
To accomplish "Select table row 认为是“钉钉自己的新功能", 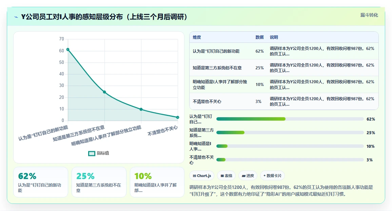I will pyautogui.click(x=284, y=51).
